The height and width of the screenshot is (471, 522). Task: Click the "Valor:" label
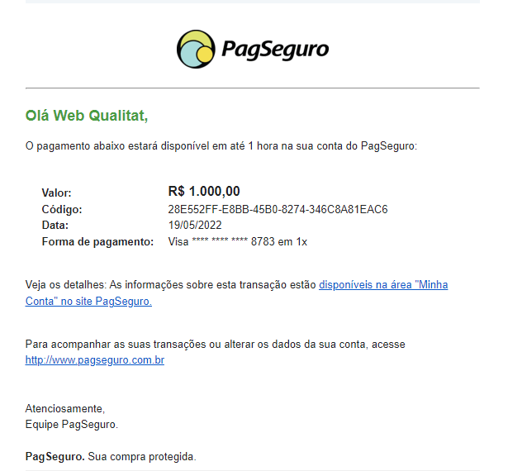pos(57,193)
